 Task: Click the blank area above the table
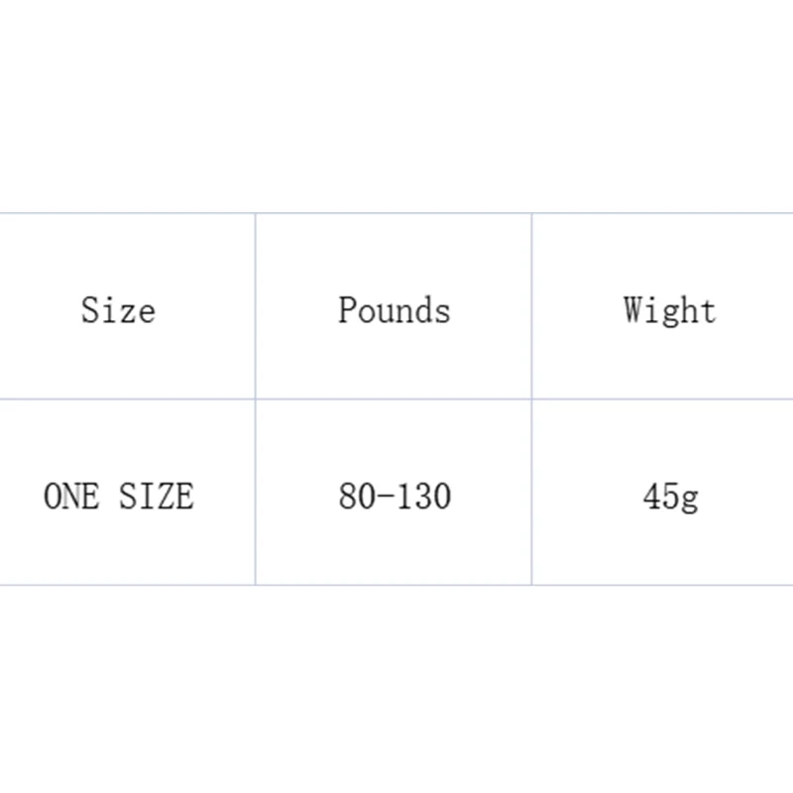pyautogui.click(x=396, y=99)
